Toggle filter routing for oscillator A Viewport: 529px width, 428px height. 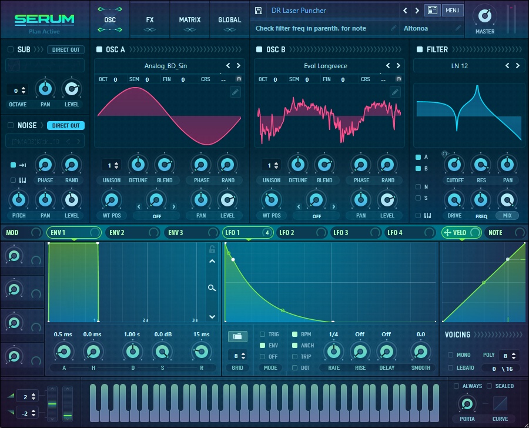[x=418, y=157]
